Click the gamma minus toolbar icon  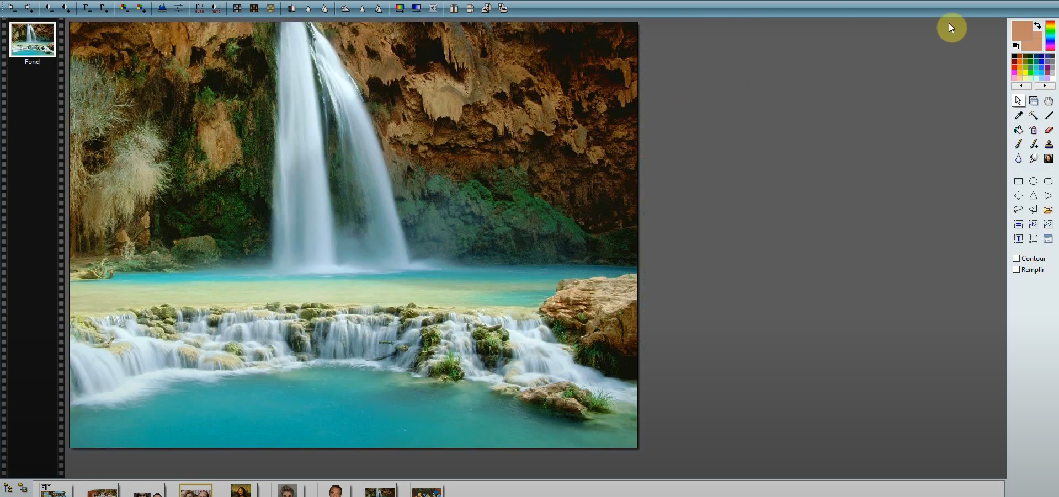87,8
